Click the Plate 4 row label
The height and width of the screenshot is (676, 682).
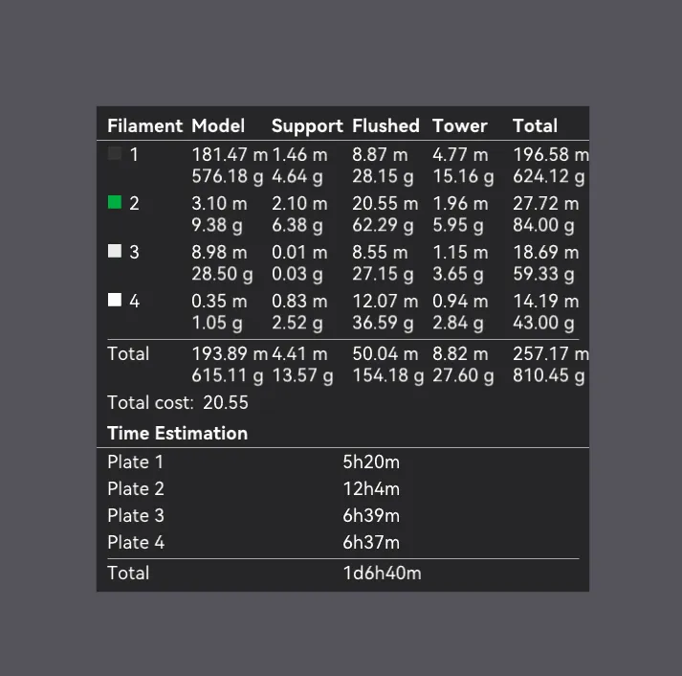(x=135, y=542)
